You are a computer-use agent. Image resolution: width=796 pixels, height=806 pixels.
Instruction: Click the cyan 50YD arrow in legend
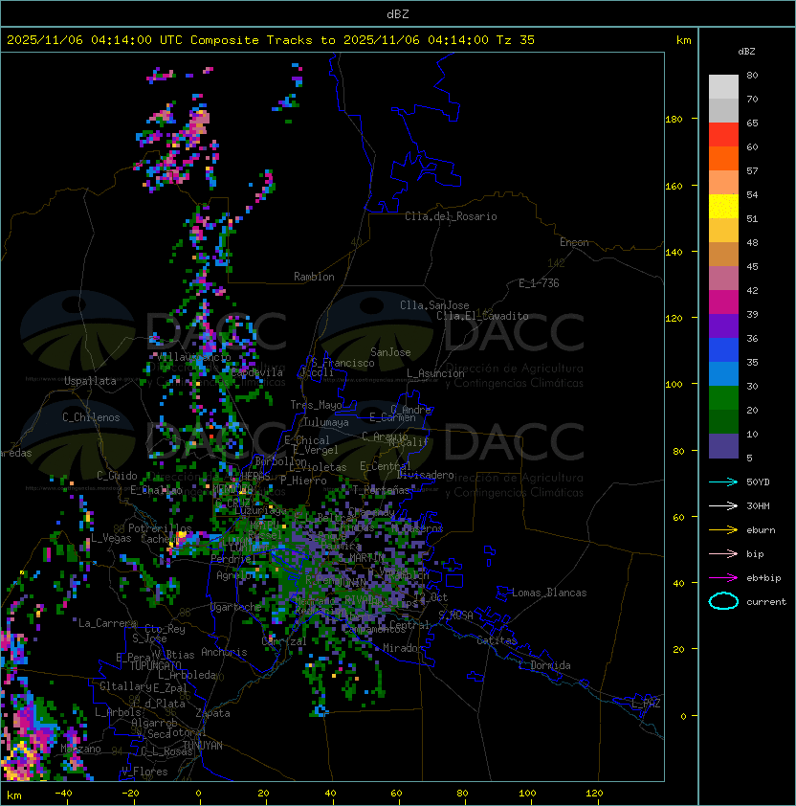pyautogui.click(x=723, y=482)
